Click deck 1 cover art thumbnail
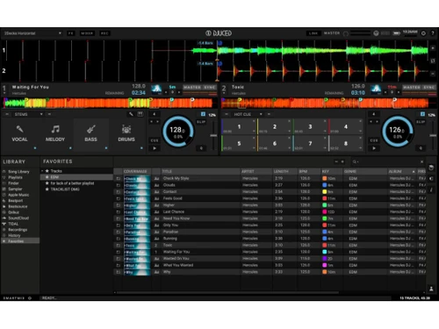Viewport: 439px width, 329px height. click(156, 89)
